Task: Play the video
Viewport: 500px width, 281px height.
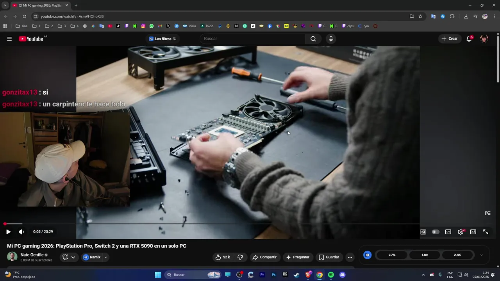Action: [8, 232]
